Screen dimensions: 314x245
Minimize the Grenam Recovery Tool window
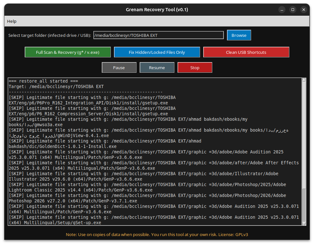[282, 10]
